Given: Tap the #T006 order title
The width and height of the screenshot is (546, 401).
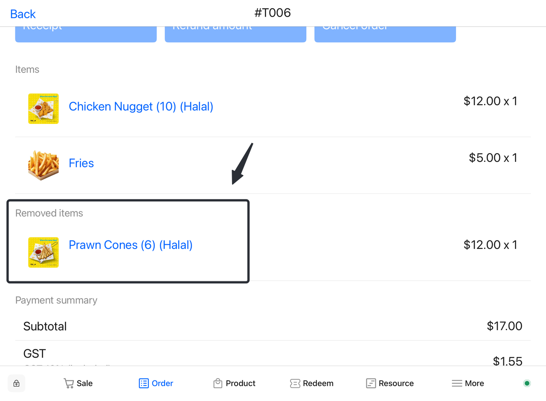Looking at the screenshot, I should (x=273, y=13).
